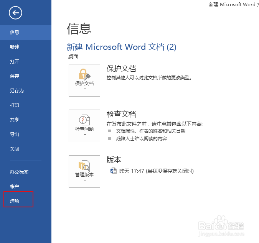259x243 pixels.
Task: Open 选项 in the sidebar
Action: click(26, 201)
